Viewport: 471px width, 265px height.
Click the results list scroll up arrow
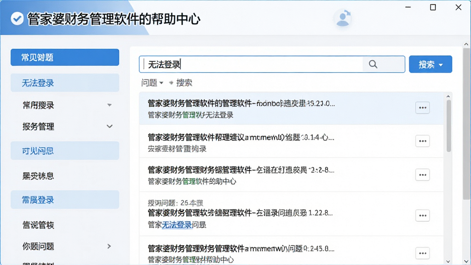click(x=448, y=97)
